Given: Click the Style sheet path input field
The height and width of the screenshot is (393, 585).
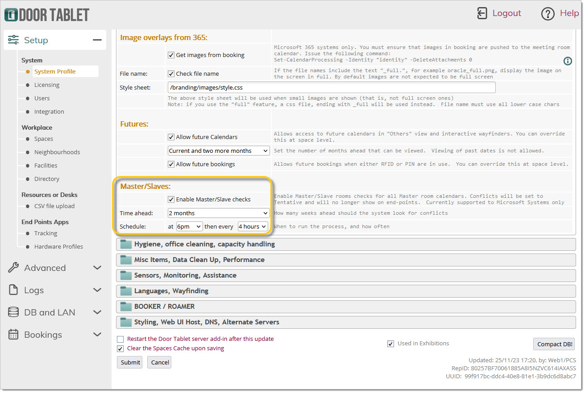Looking at the screenshot, I should (x=331, y=88).
